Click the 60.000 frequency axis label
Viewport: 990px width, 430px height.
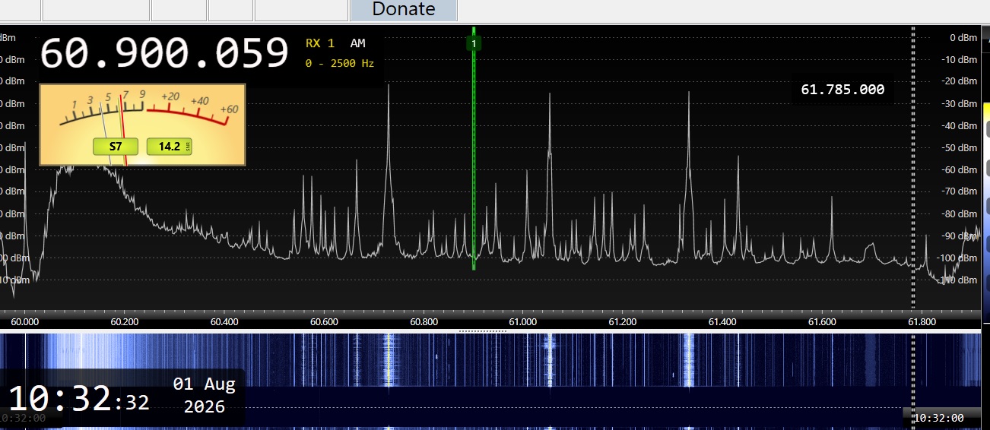coord(25,322)
